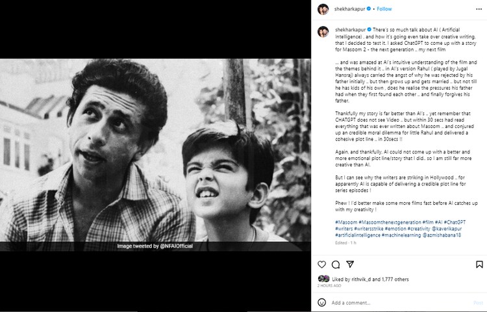The width and height of the screenshot is (487, 312).
Task: Open the three-dot more options menu
Action: [479, 9]
